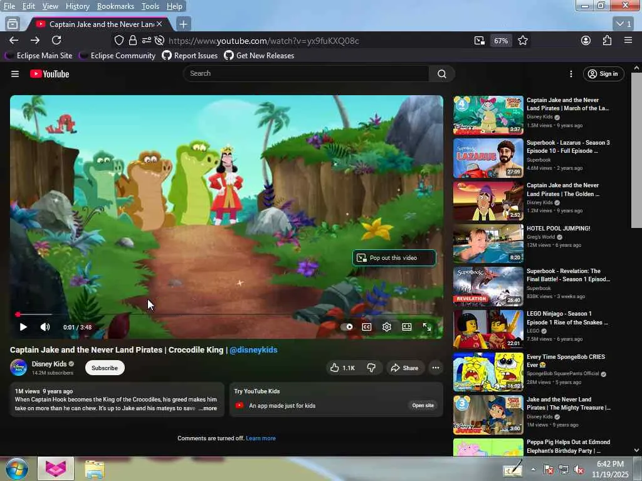Switch to theater mode
The height and width of the screenshot is (481, 642).
(406, 327)
